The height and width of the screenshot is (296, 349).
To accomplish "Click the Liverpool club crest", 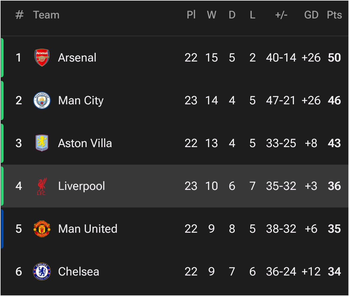I will pyautogui.click(x=42, y=186).
